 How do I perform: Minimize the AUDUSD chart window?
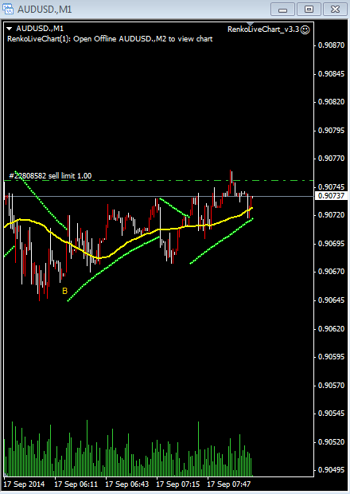(282, 10)
